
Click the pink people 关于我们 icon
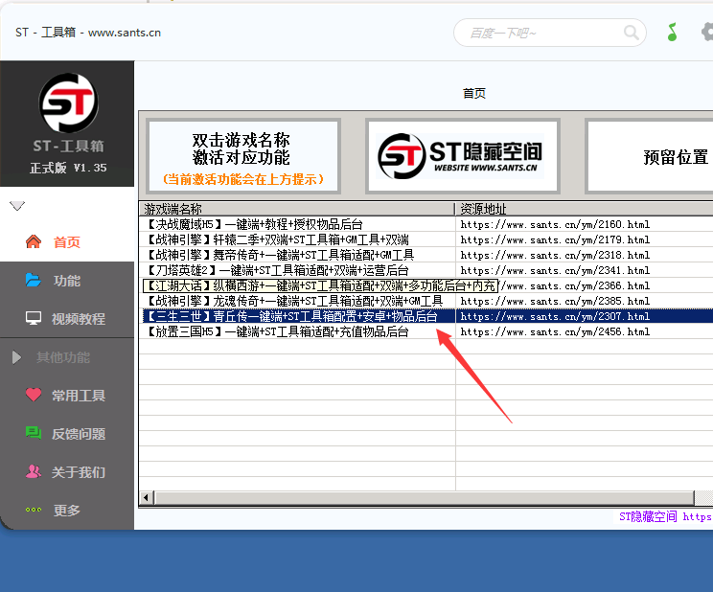[34, 471]
